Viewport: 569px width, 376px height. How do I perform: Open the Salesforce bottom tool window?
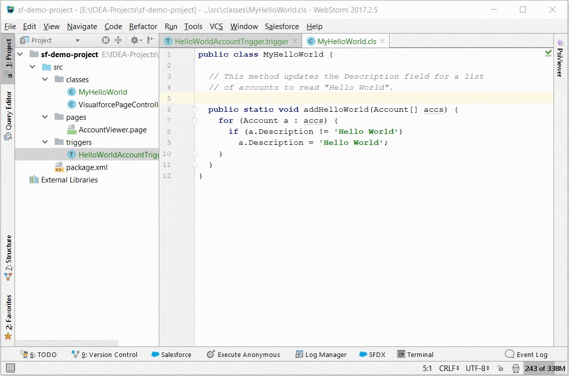[171, 354]
